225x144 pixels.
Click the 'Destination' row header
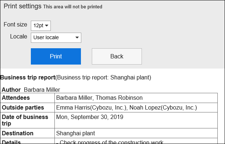click(x=28, y=133)
